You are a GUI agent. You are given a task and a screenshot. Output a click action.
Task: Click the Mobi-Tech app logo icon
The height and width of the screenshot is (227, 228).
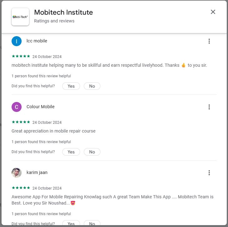[x=20, y=17]
